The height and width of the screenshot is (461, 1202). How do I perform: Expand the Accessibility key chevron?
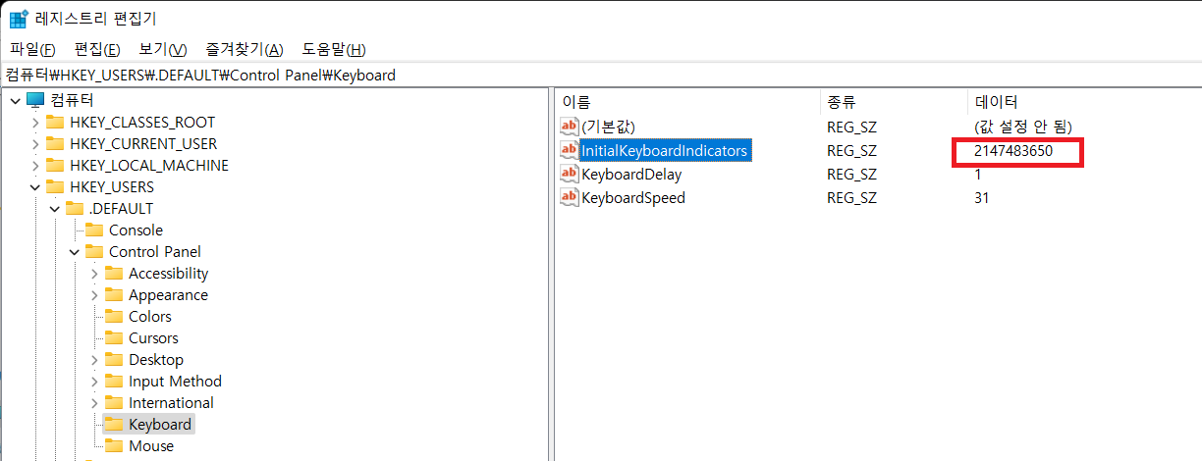point(94,273)
